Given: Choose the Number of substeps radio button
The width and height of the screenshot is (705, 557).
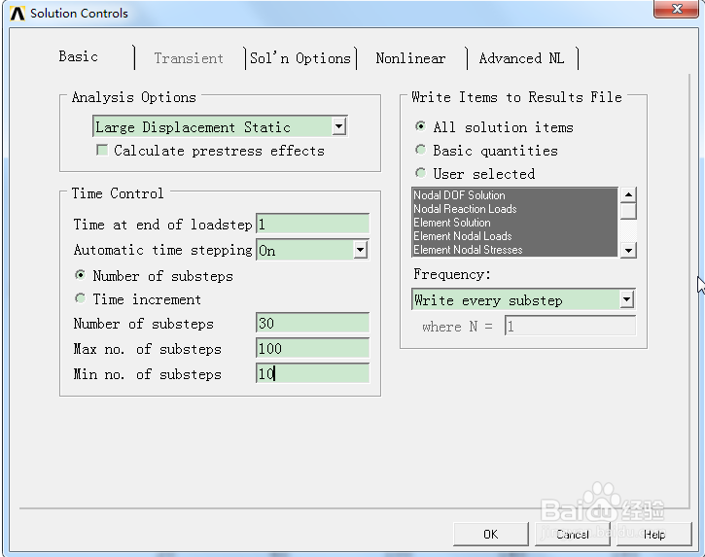Looking at the screenshot, I should [x=80, y=275].
